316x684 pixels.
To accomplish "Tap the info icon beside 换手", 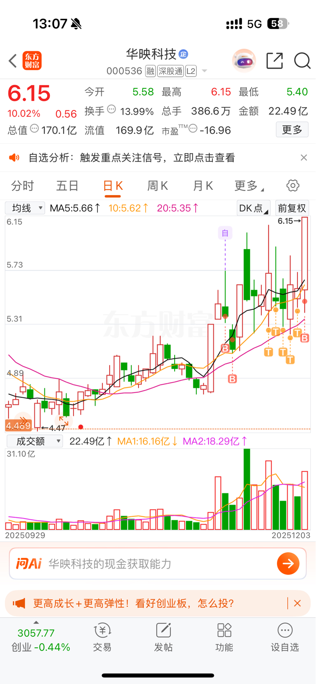I will (111, 110).
